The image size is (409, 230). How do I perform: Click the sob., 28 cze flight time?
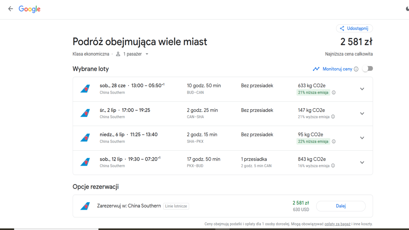tap(132, 86)
